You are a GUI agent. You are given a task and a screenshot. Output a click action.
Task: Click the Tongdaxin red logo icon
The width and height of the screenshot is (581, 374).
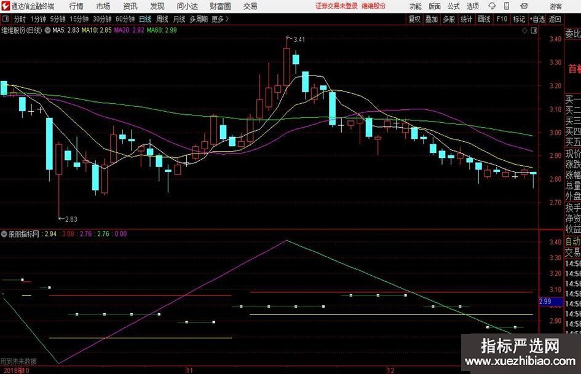tap(6, 6)
